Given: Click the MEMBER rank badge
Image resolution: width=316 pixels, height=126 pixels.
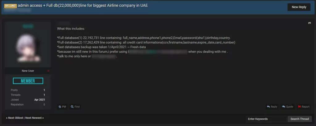Looking at the screenshot, I should coord(28,81).
